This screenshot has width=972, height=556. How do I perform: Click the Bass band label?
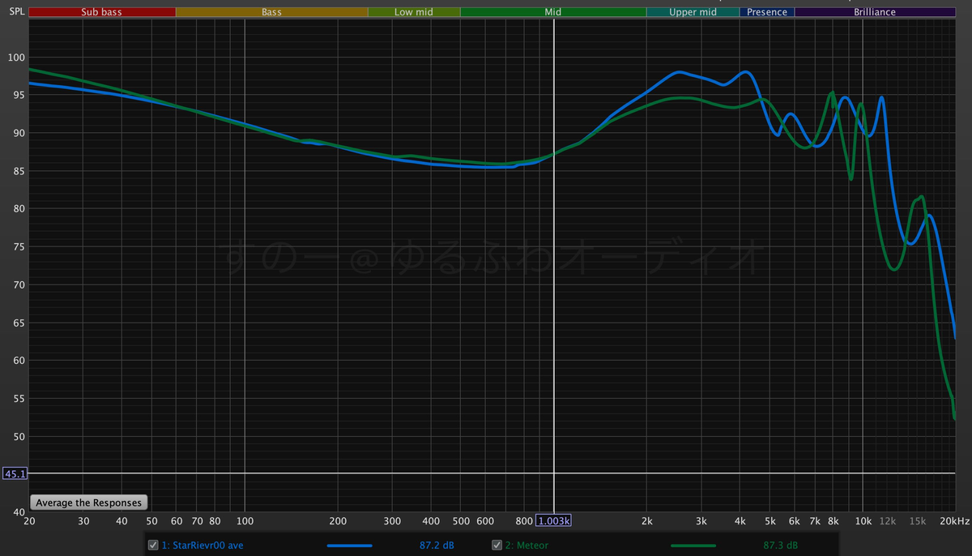pyautogui.click(x=271, y=12)
